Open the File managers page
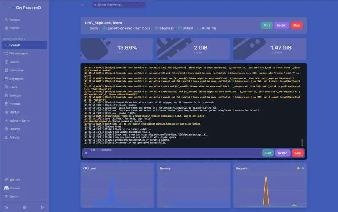 pos(19,54)
